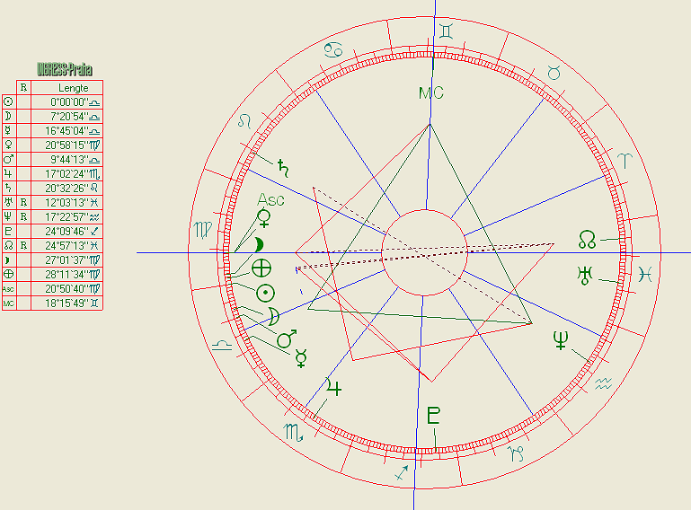The width and height of the screenshot is (691, 510).
Task: Click the Sun glyph in the chart wheel
Action: click(x=265, y=292)
